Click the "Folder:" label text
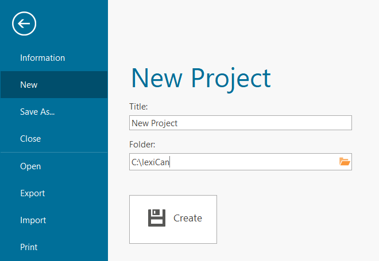 (142, 145)
